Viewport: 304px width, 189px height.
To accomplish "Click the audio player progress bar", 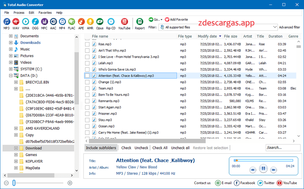I will [x=263, y=160].
